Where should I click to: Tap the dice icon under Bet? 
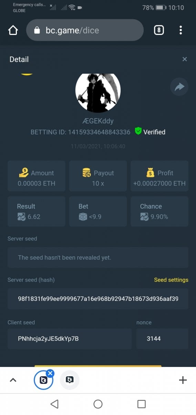tap(83, 217)
